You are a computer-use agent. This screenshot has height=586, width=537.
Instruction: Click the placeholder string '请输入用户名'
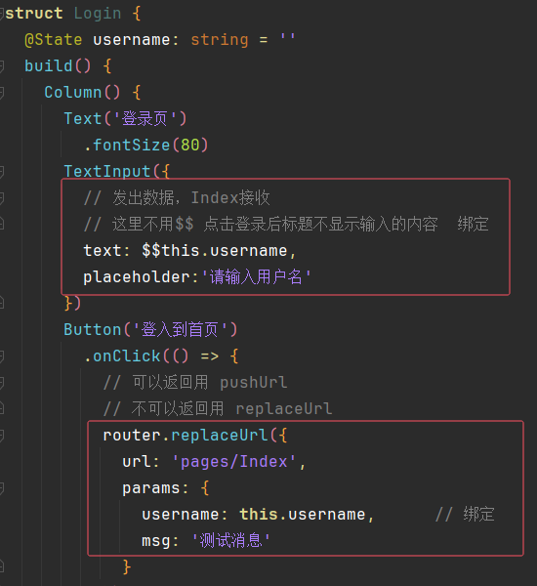[257, 277]
